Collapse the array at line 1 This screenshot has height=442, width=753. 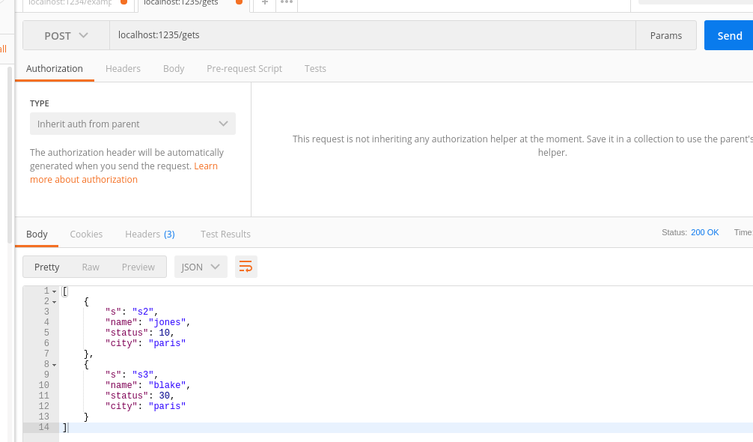point(54,291)
